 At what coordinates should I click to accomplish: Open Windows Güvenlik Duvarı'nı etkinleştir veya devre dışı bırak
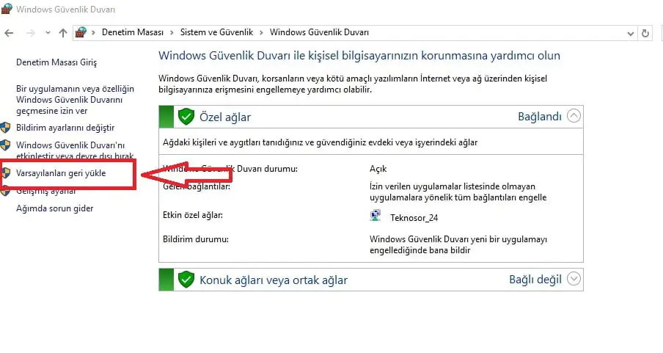pos(74,150)
